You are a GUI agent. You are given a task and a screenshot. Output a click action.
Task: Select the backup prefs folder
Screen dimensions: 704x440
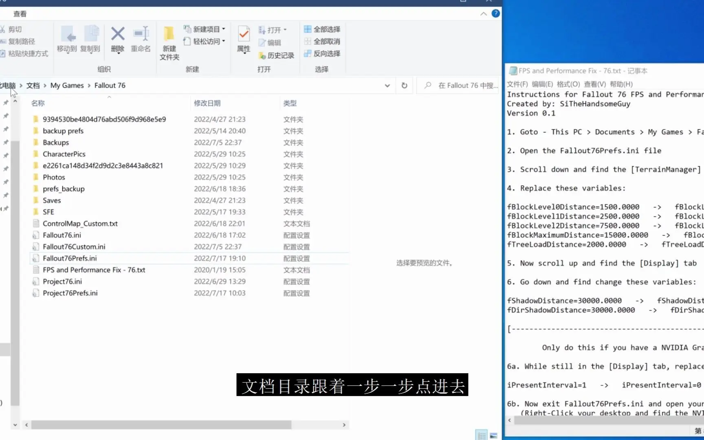pyautogui.click(x=63, y=131)
